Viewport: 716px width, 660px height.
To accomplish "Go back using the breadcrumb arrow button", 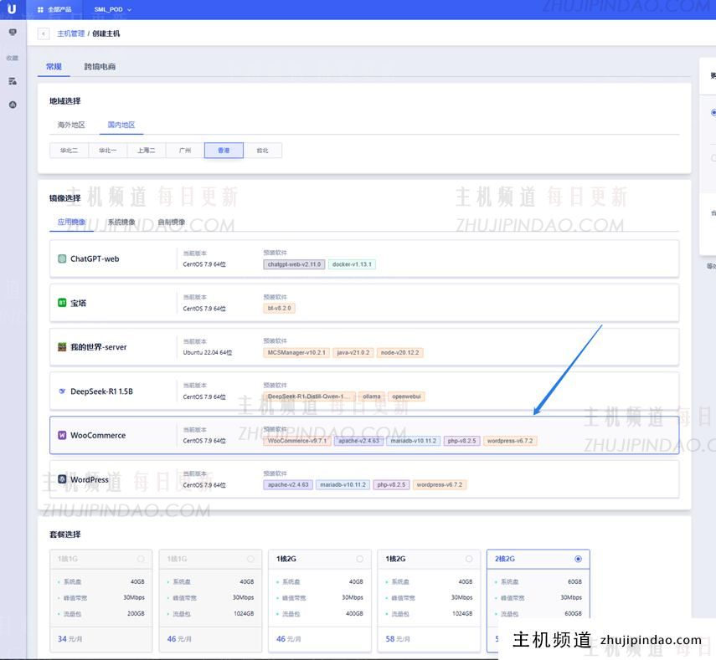I will [44, 33].
